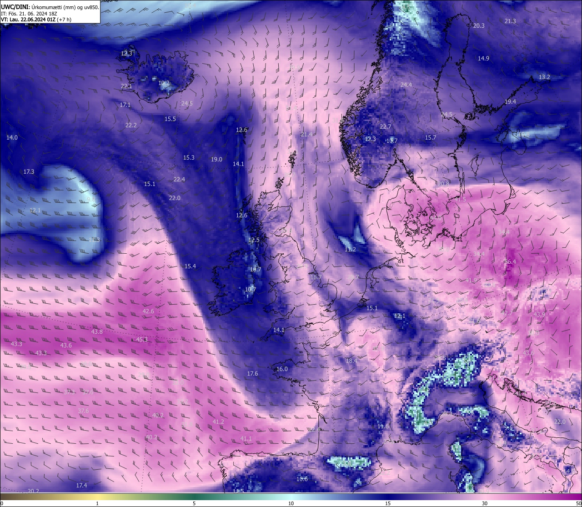Screen dimensions: 582x507
Task: Click the 9.6 value over Italy
Action: [x=508, y=427]
